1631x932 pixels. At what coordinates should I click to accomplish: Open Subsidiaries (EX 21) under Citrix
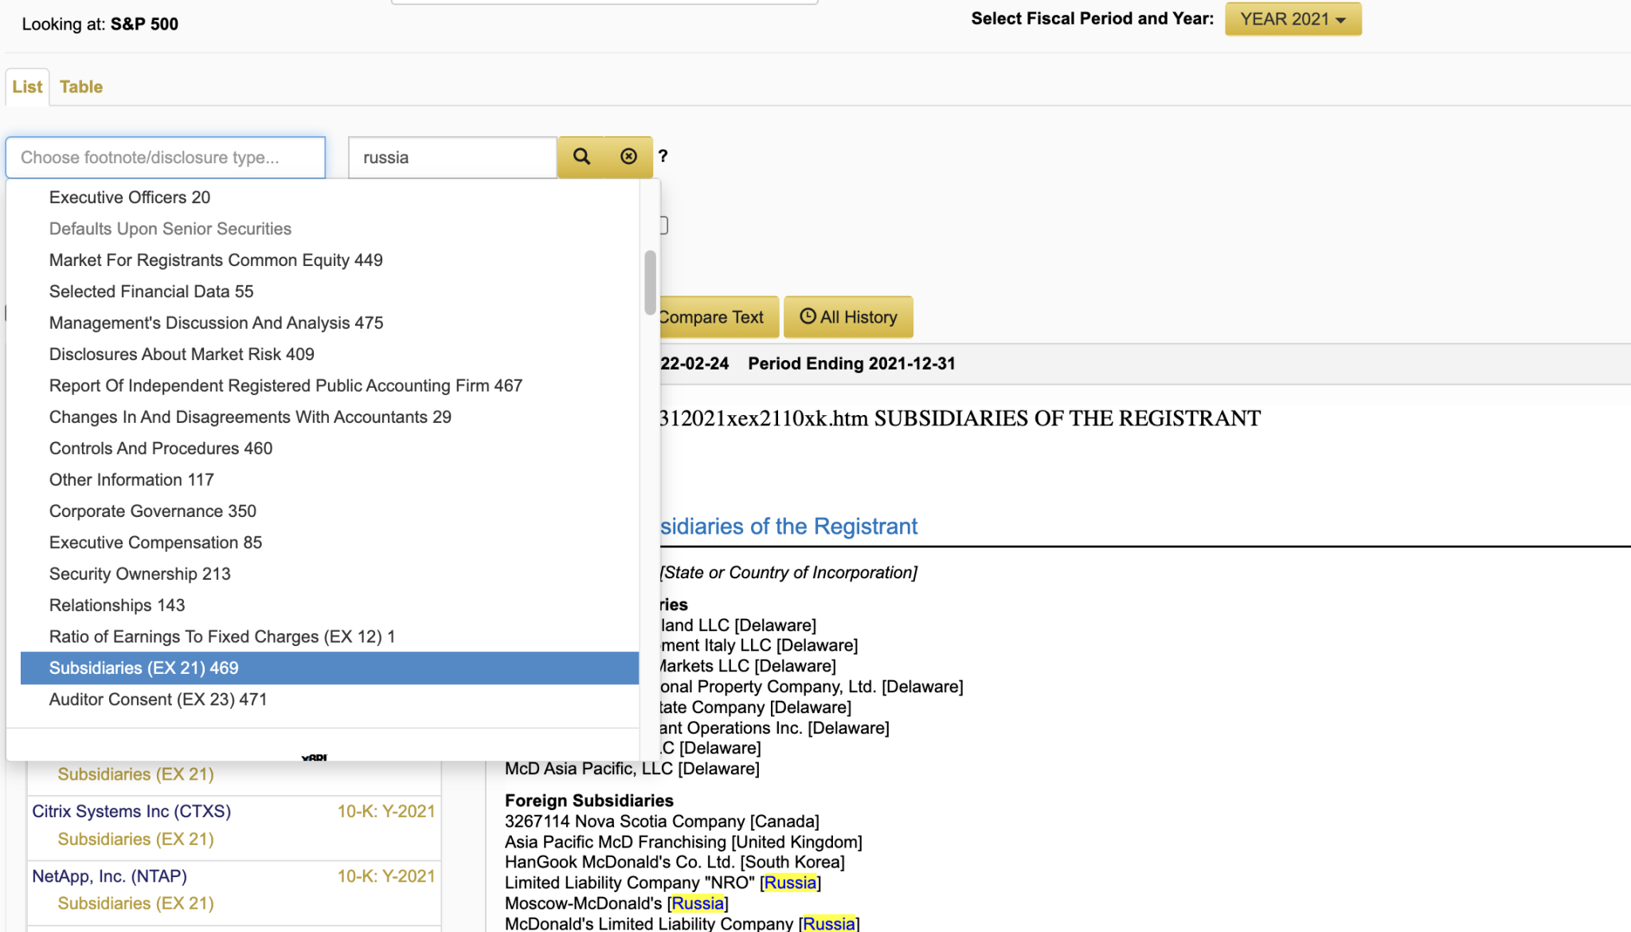pos(135,839)
